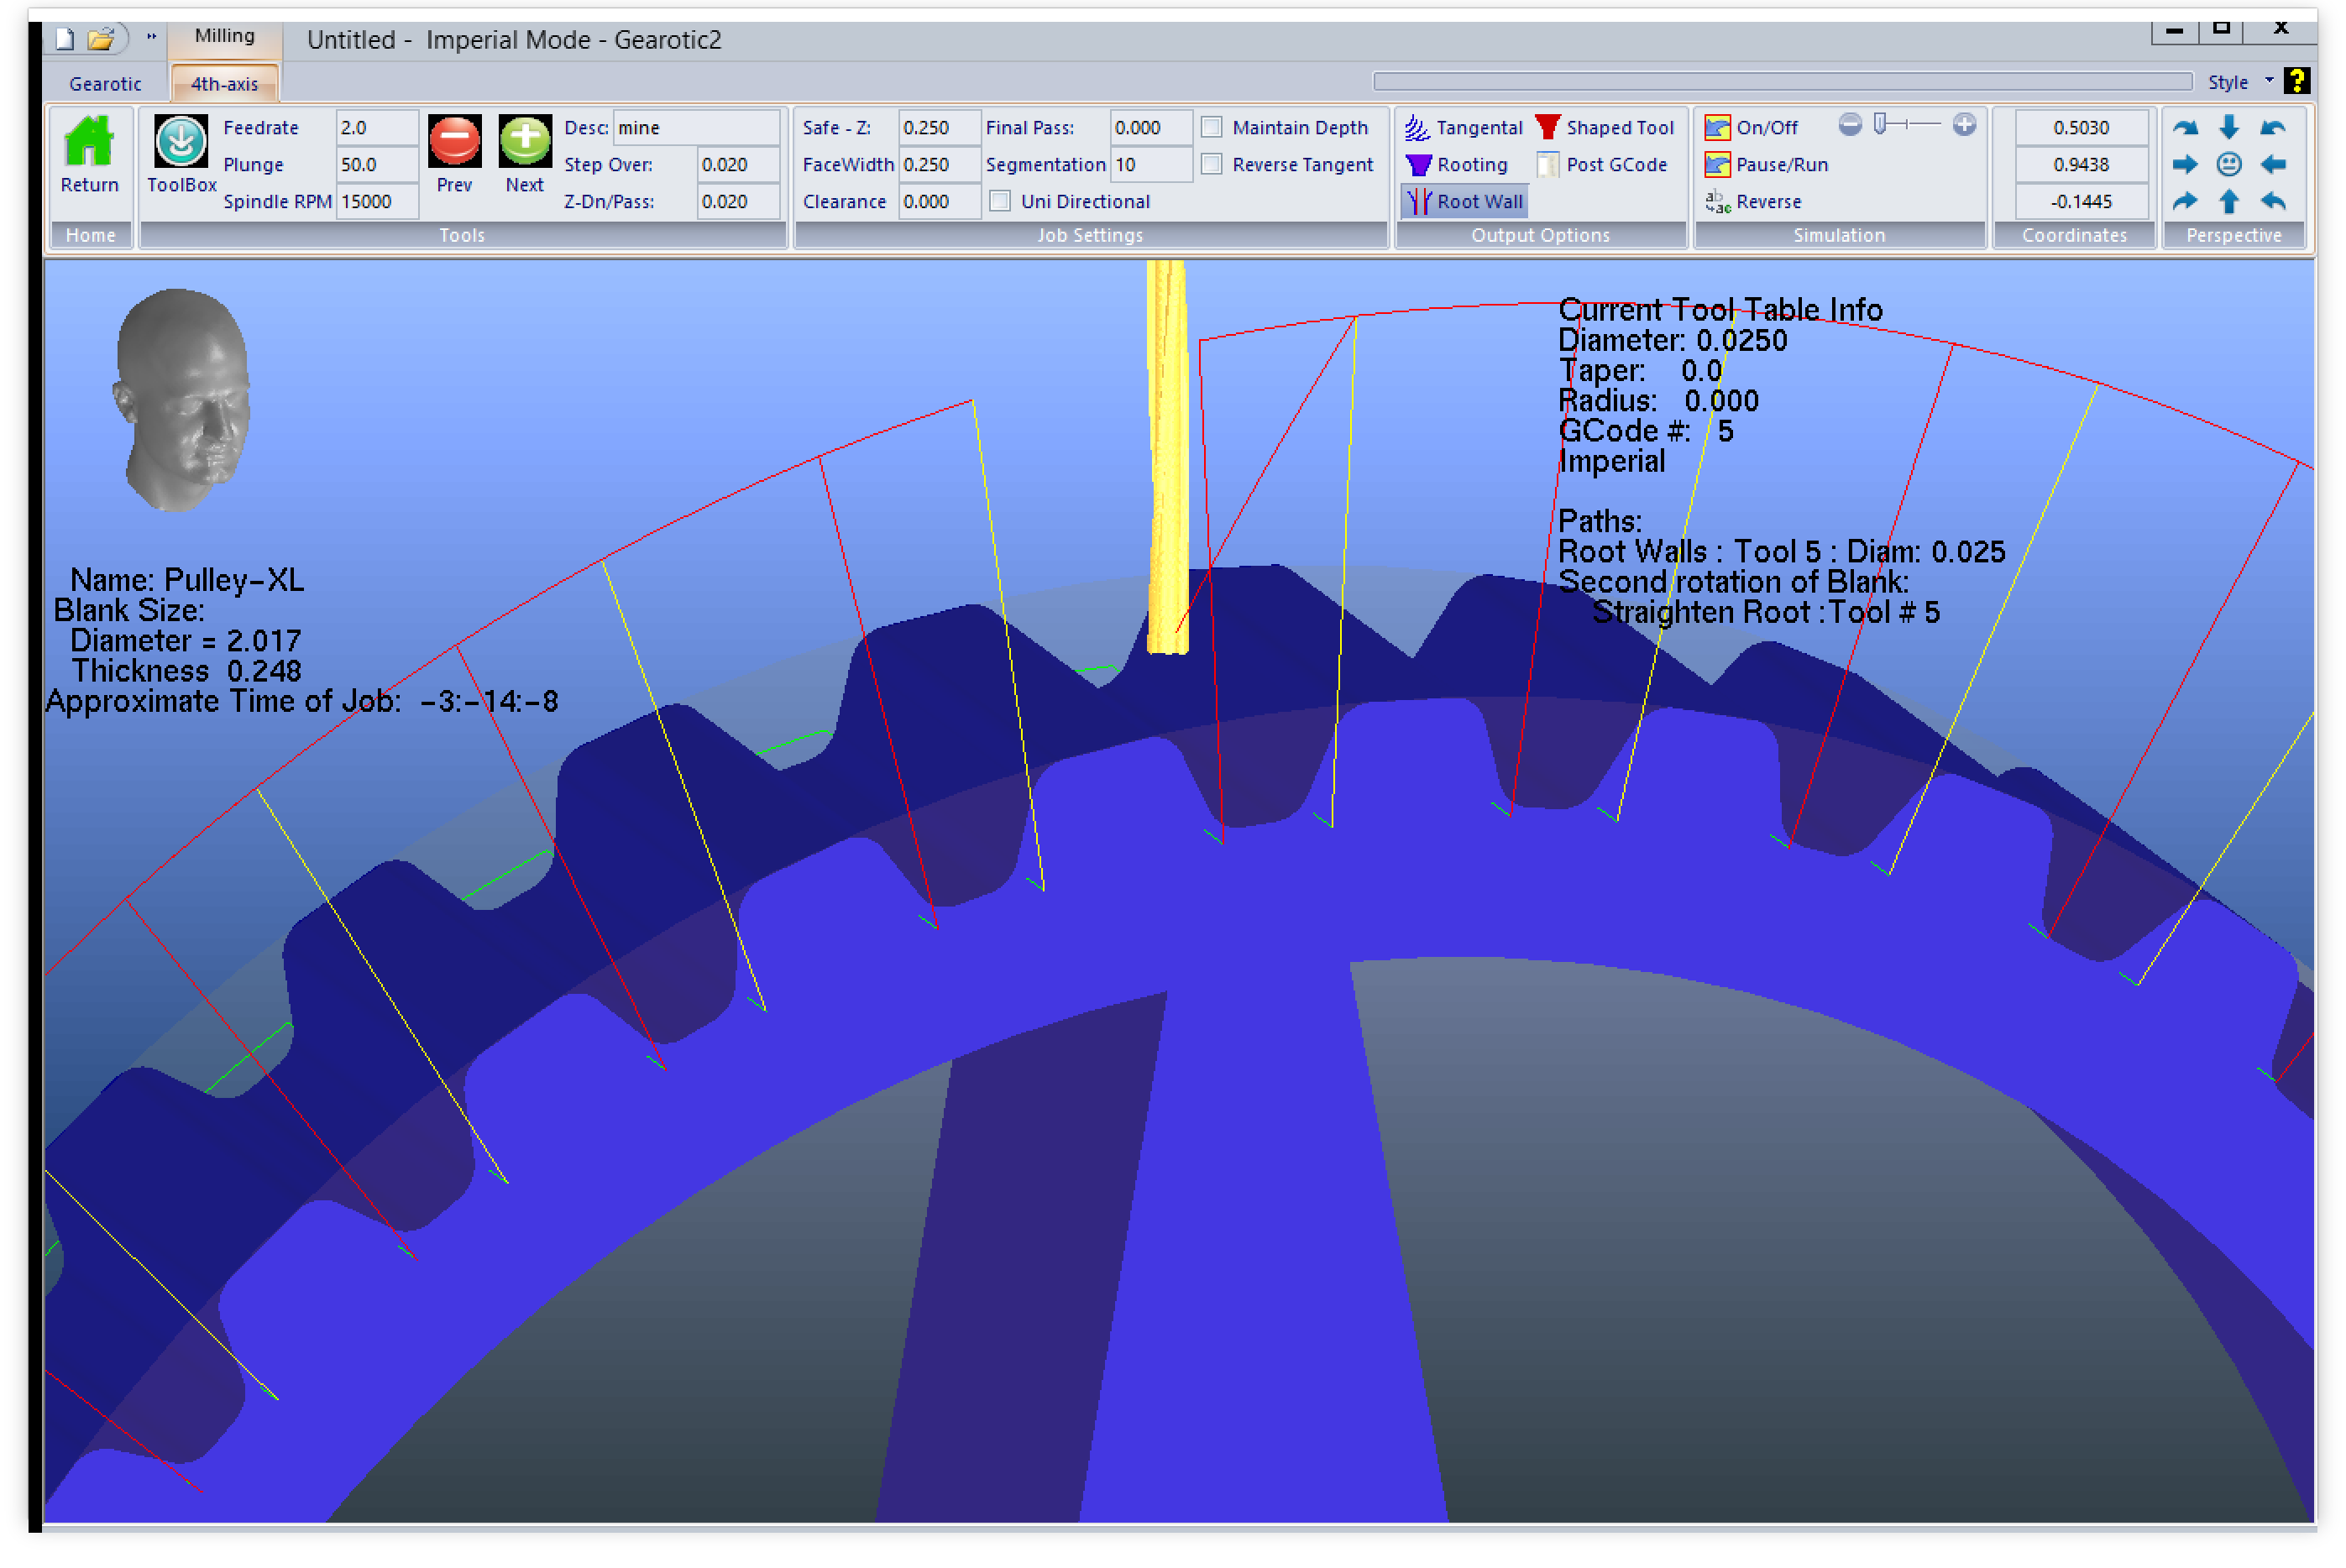Click the simulation speed slider
2346x1568 pixels.
[1906, 125]
